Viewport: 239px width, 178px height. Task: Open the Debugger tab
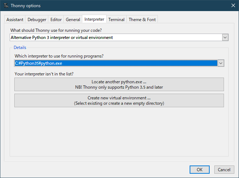(x=37, y=20)
